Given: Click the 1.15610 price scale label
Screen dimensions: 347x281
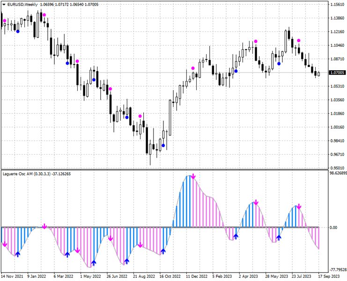Looking at the screenshot, I should pos(337,5).
